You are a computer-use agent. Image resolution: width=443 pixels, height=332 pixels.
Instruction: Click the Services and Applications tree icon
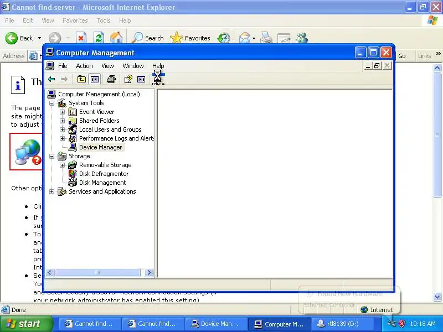(x=62, y=191)
